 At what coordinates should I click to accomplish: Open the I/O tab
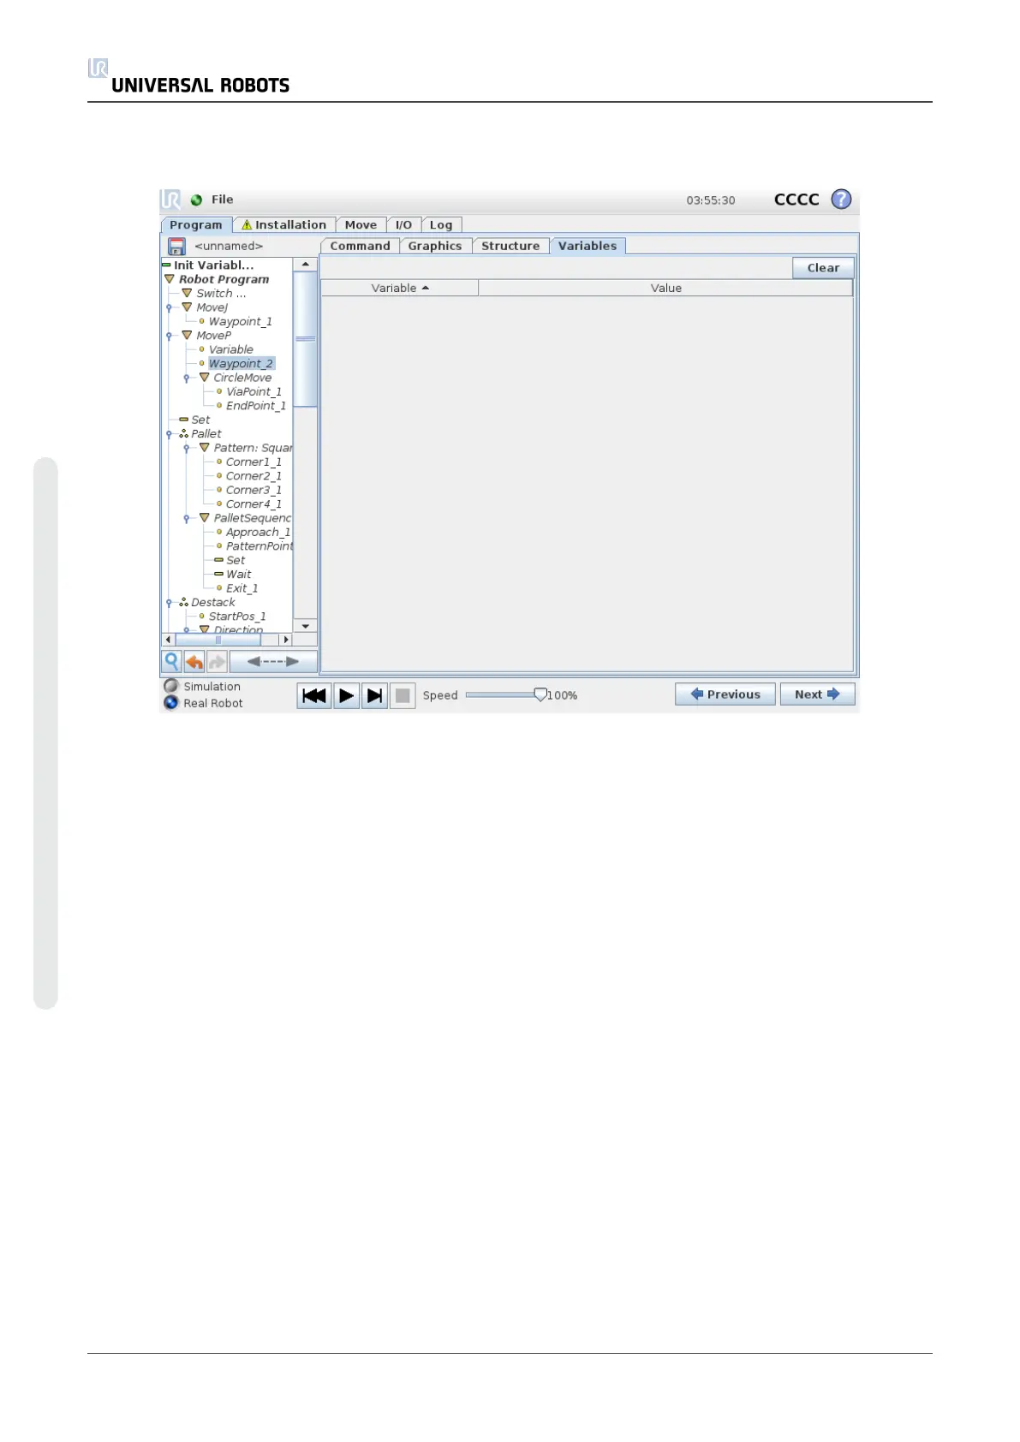click(403, 225)
